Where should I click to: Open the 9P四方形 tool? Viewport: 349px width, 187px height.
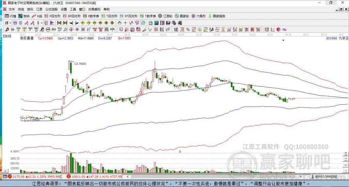(72, 16)
